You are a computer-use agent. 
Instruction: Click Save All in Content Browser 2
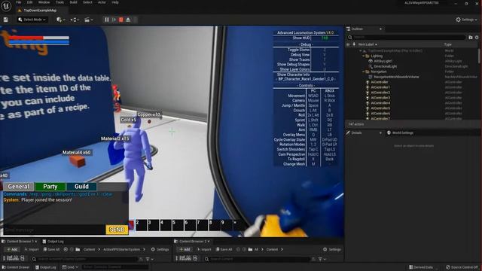pyautogui.click(x=224, y=249)
